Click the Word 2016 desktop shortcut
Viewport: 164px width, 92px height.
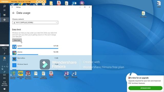point(74,74)
